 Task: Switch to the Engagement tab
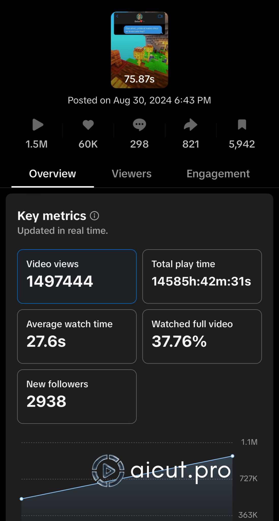tap(218, 174)
